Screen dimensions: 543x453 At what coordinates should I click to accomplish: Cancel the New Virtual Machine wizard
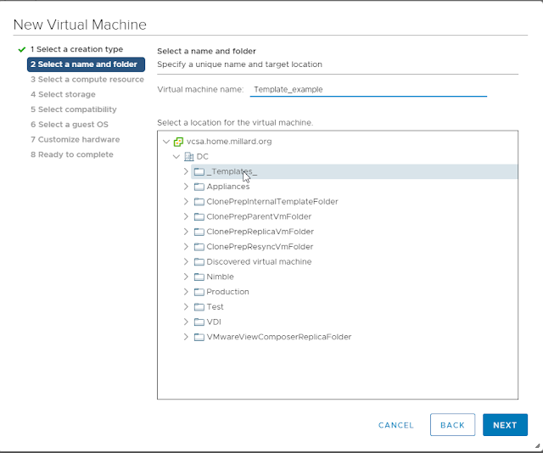396,425
